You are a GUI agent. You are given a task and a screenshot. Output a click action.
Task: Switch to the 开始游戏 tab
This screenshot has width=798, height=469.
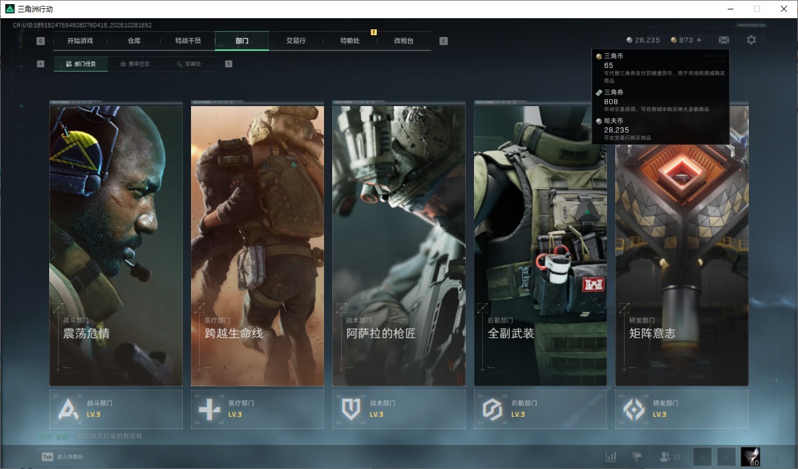[x=80, y=41]
